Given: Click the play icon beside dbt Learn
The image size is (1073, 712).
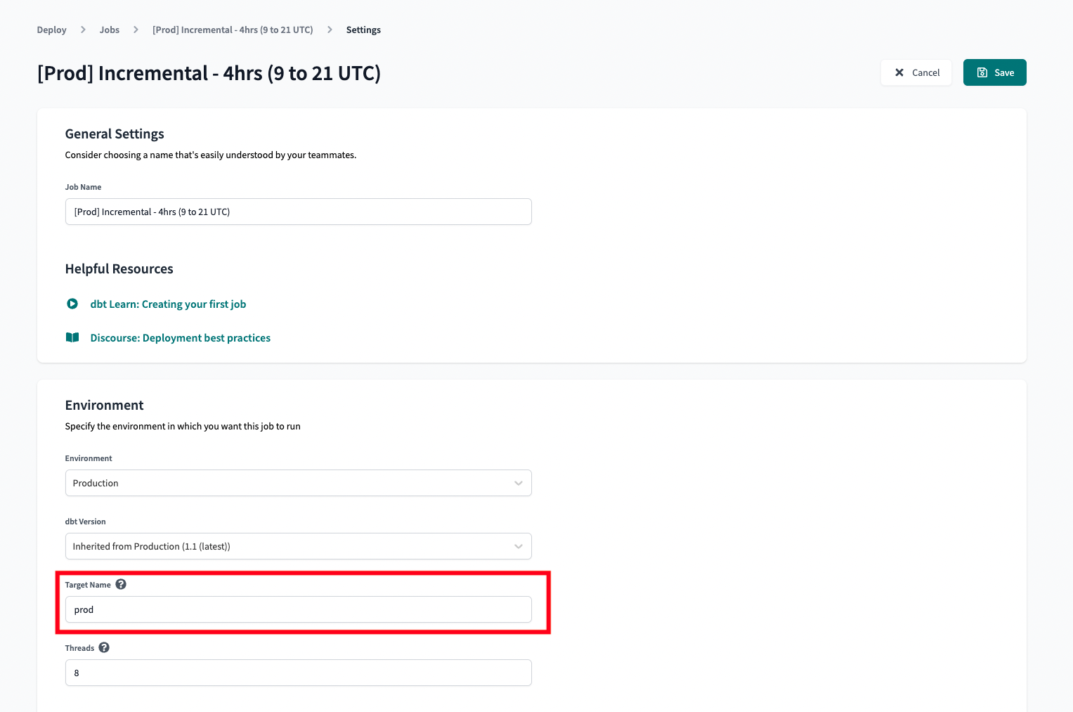Looking at the screenshot, I should (72, 304).
